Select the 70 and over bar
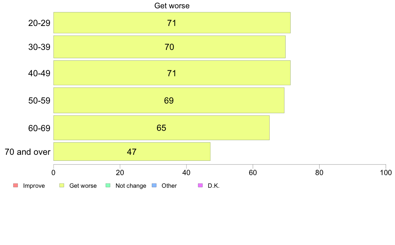This screenshot has height=245, width=395. 132,152
